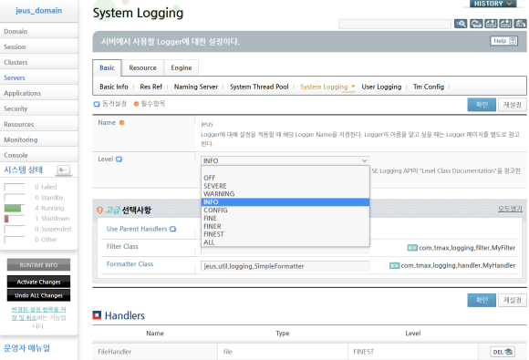Open the System Thread Pool sub-tab

click(x=259, y=87)
